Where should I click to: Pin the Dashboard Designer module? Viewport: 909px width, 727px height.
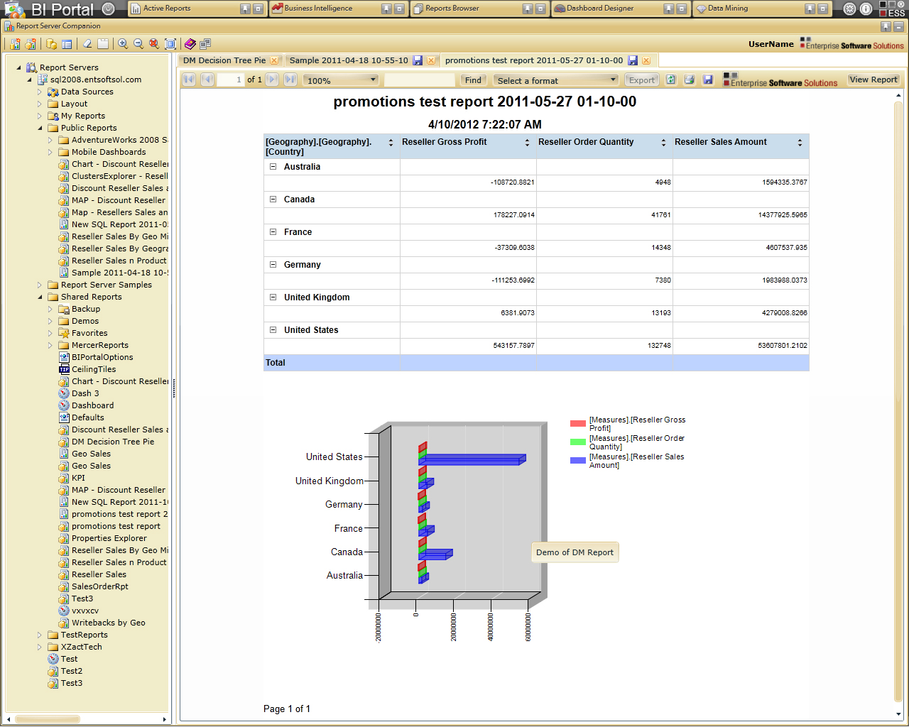pos(669,9)
